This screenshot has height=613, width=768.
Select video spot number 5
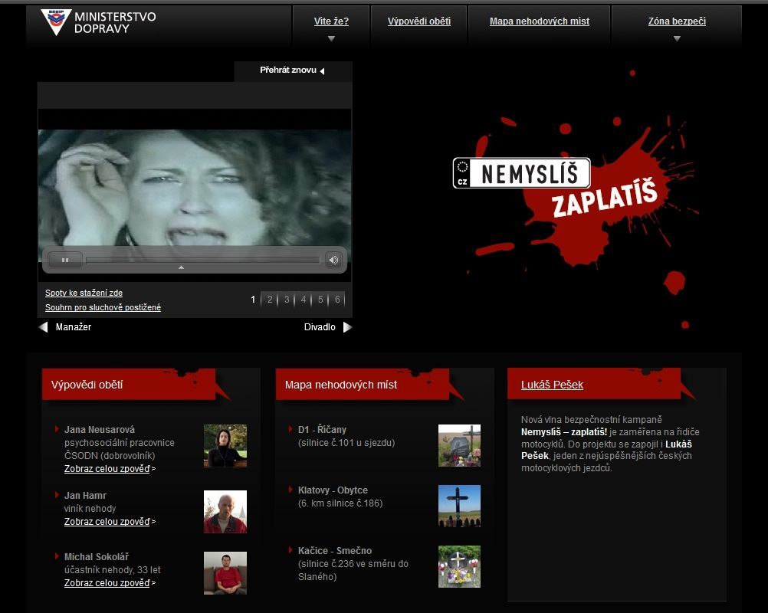[x=320, y=299]
